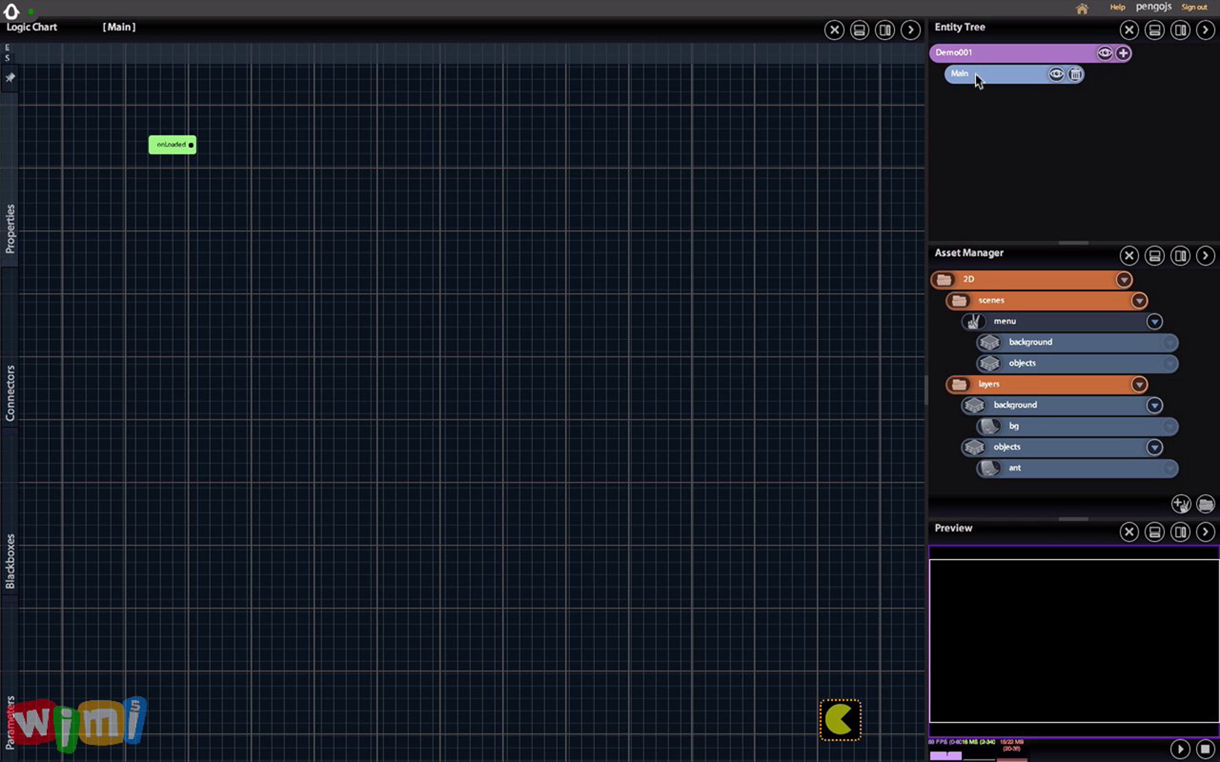Stop the Preview playback

(x=1205, y=749)
